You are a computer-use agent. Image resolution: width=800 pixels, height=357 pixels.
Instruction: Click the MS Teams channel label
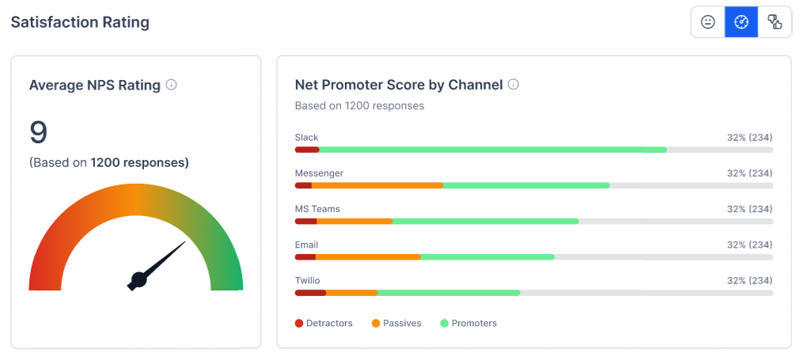pyautogui.click(x=317, y=209)
